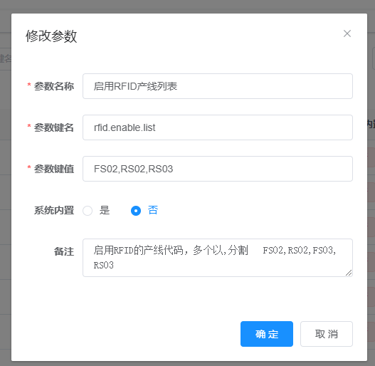The width and height of the screenshot is (375, 366).
Task: Click the 参数名称 input showing 启用RFID产线列表
Action: [218, 86]
